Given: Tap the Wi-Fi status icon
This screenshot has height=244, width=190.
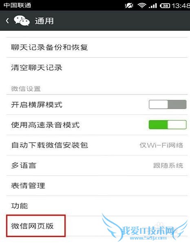Looking at the screenshot, I should 141,6.
